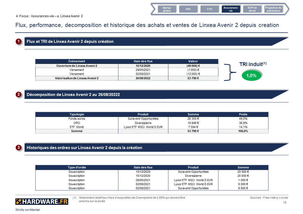Select the '19 846 €' amount
This screenshot has width=303, height=214.
193,123
